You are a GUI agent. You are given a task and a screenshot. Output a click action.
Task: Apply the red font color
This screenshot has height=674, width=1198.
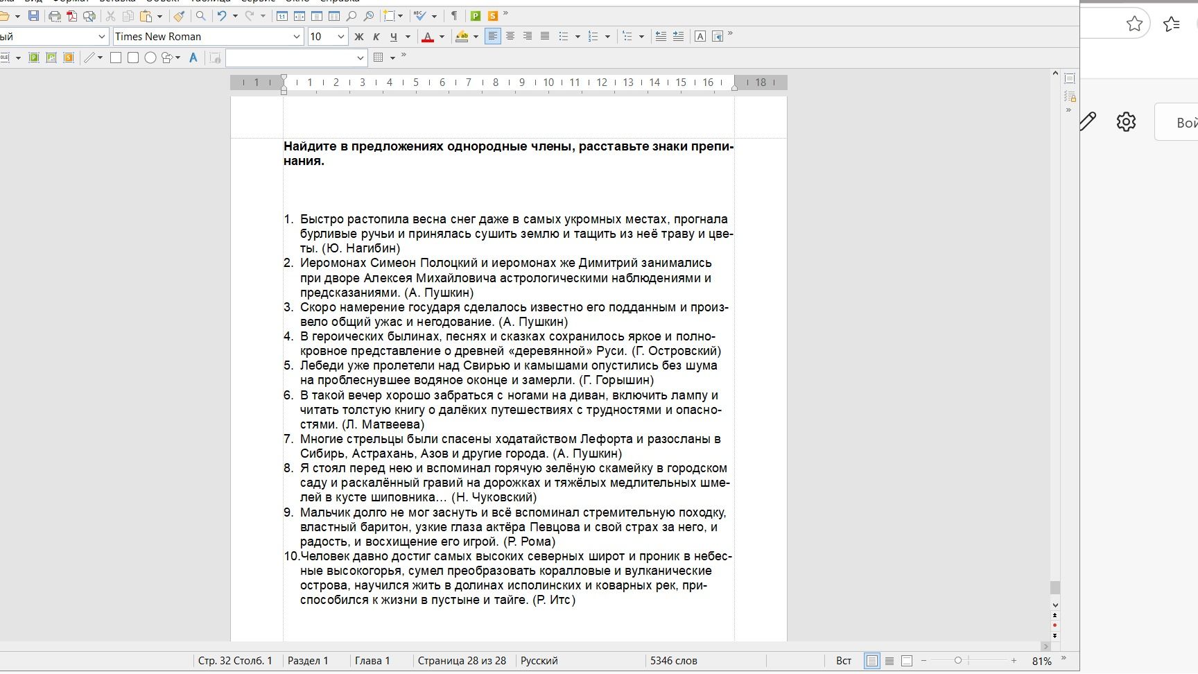(x=428, y=37)
